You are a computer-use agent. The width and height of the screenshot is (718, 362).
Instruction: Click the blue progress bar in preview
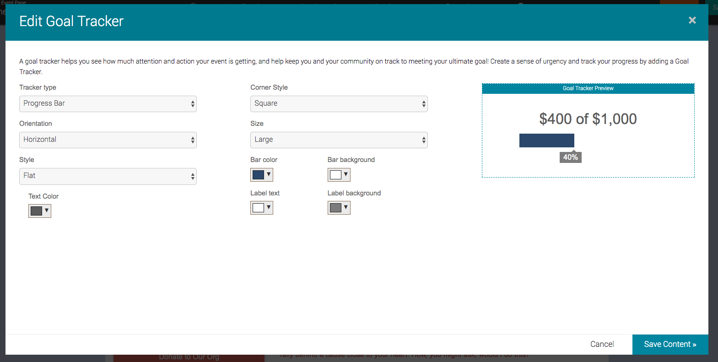(547, 140)
